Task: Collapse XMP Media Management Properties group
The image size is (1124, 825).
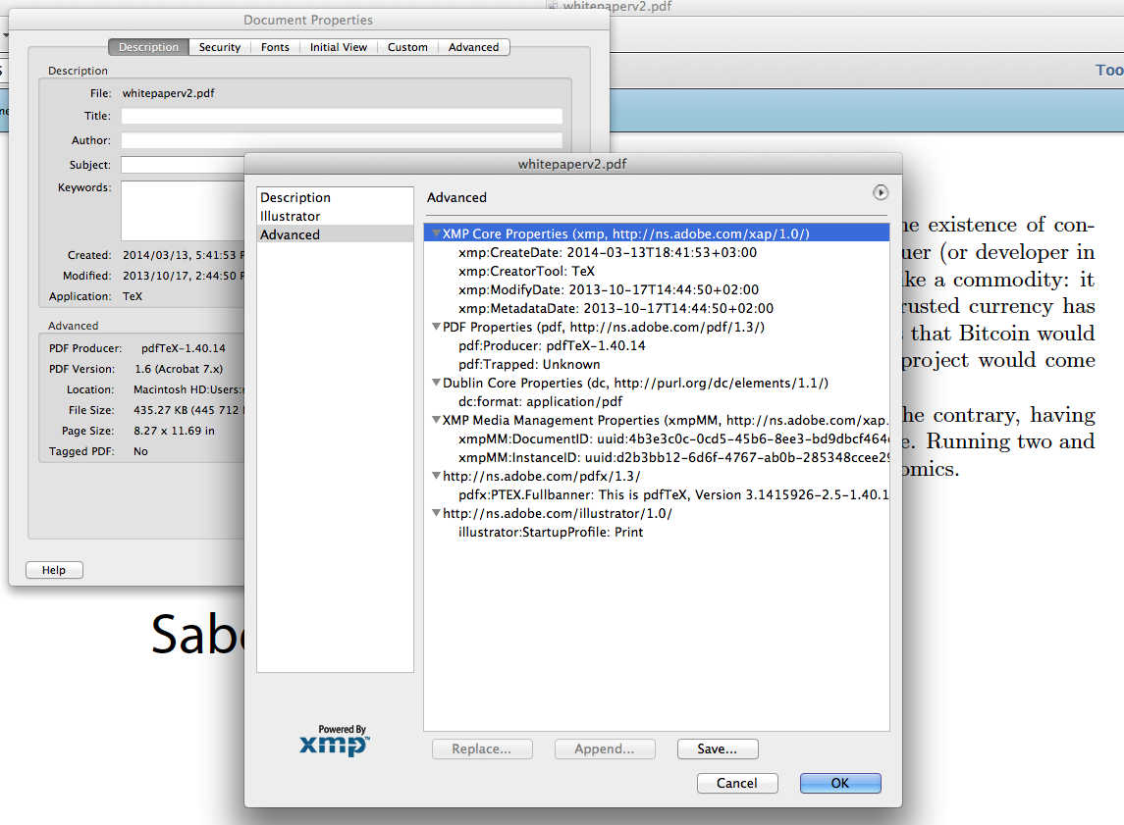Action: click(436, 420)
